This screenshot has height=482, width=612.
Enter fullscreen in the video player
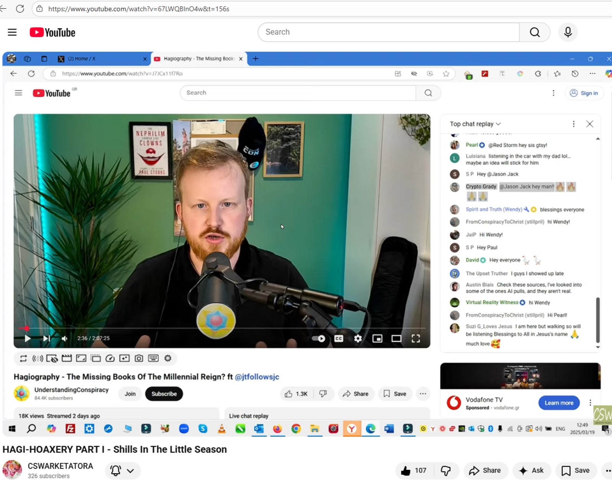click(416, 339)
